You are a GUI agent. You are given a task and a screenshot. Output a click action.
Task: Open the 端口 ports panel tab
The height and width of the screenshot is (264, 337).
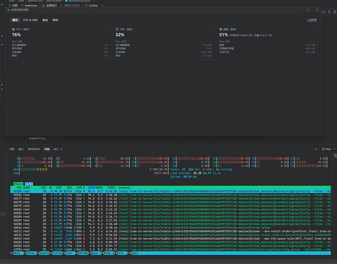(58, 149)
